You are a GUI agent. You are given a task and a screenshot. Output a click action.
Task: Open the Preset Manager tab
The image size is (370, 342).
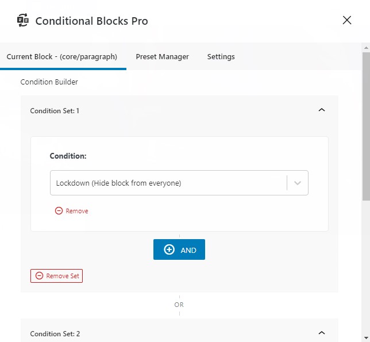[162, 57]
